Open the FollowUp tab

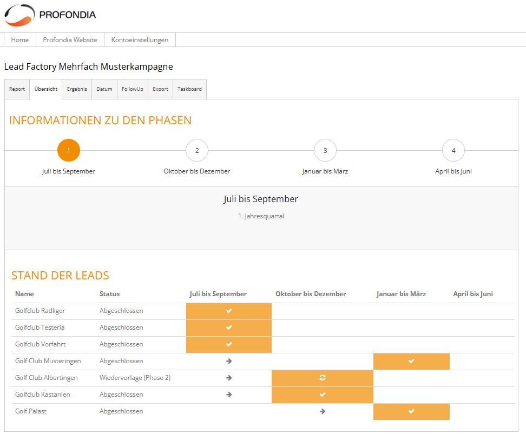pyautogui.click(x=133, y=89)
